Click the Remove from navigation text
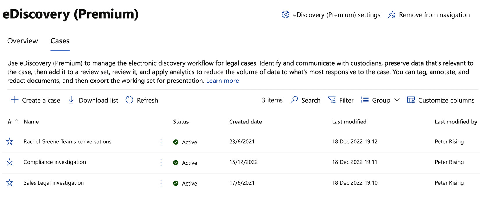The image size is (480, 198). [x=434, y=15]
